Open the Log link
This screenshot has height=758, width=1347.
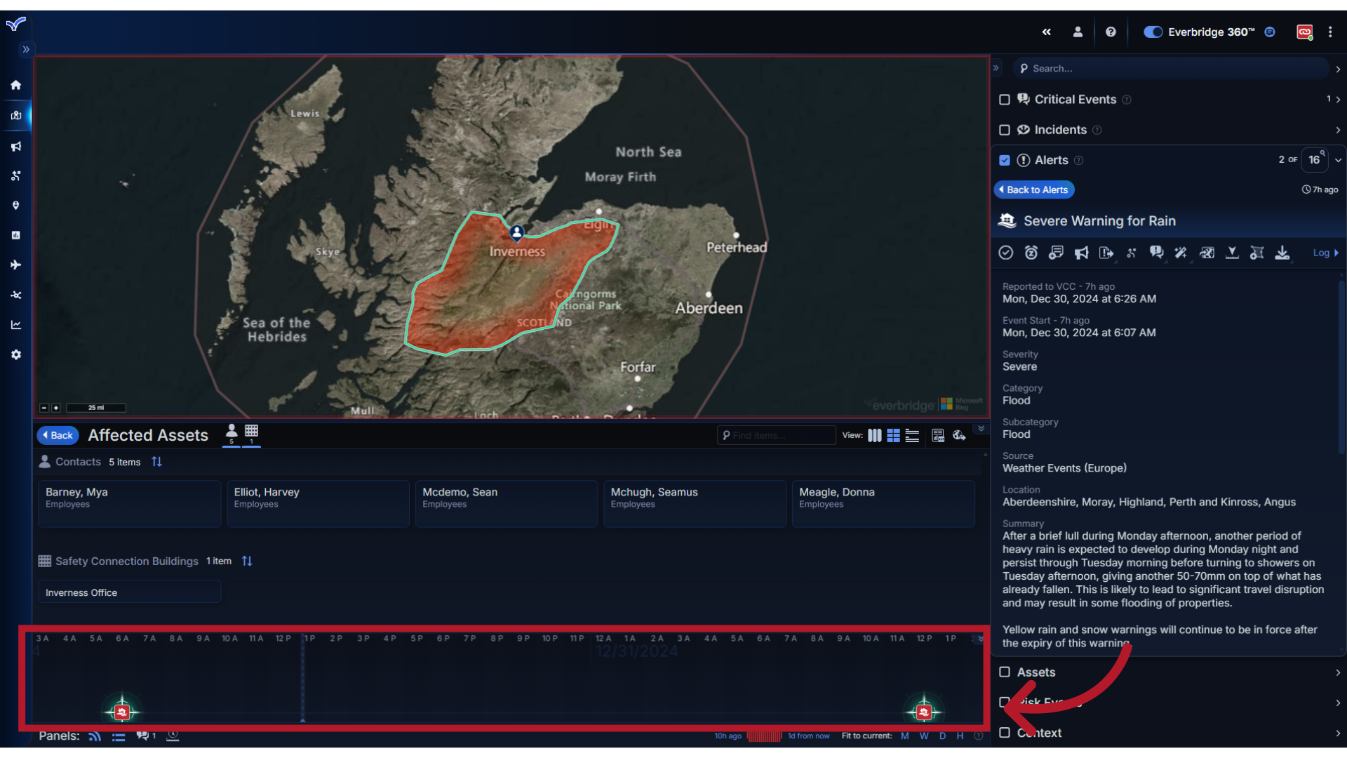point(1323,253)
